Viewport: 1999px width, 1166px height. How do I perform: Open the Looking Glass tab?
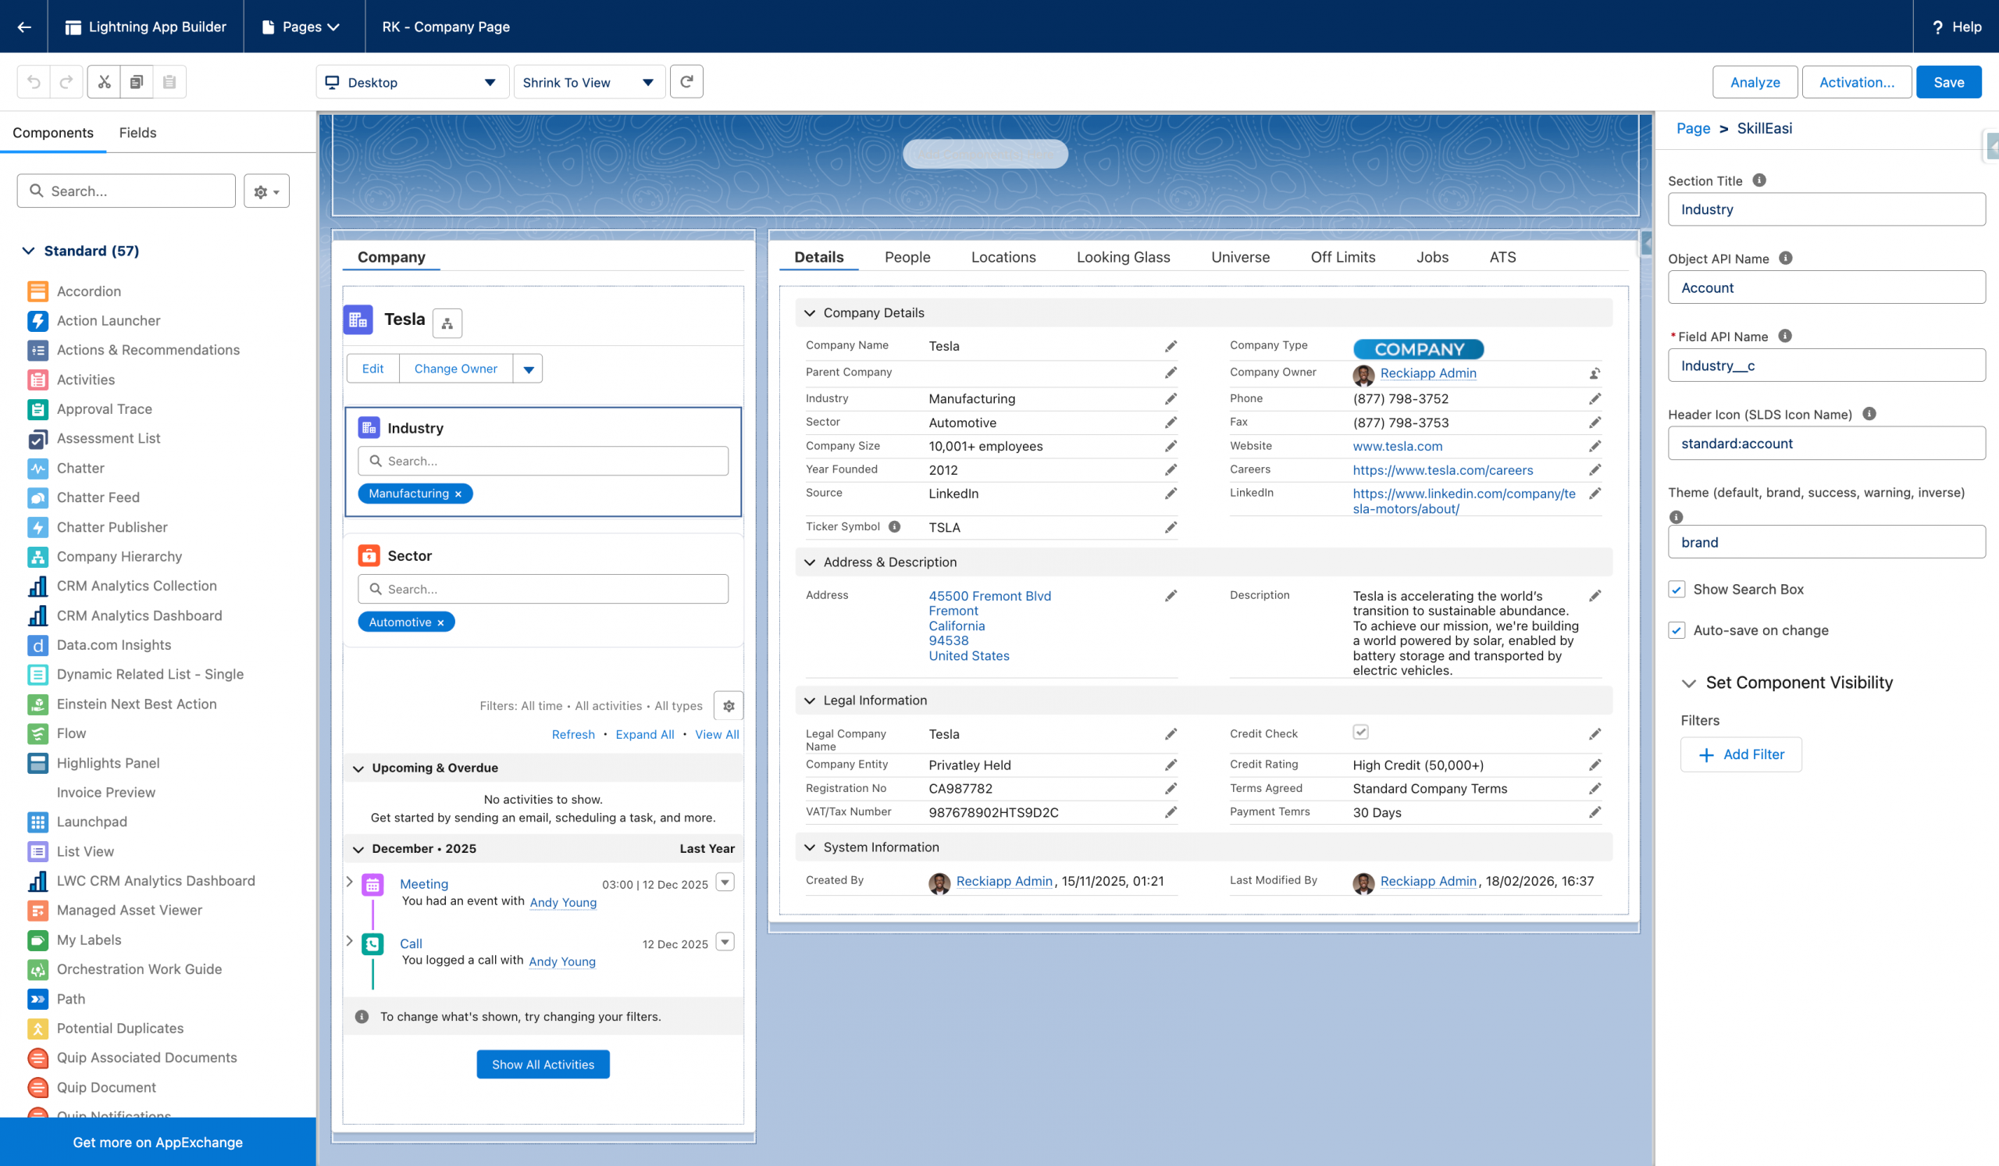(1122, 257)
